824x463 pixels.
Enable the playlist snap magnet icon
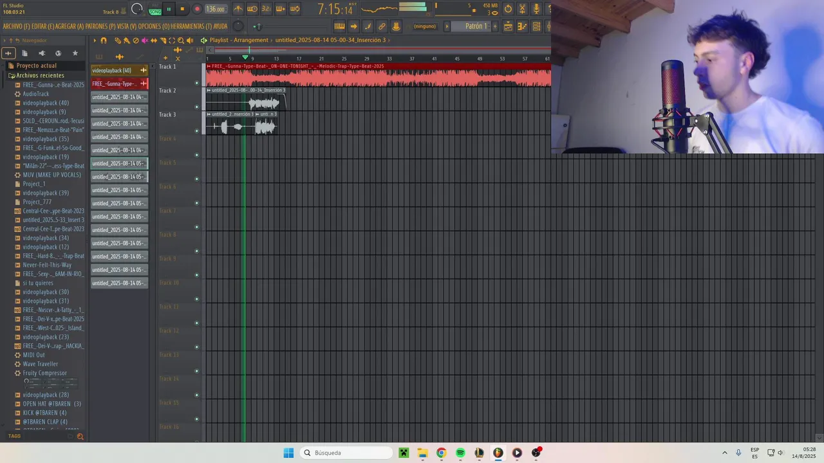pyautogui.click(x=104, y=40)
